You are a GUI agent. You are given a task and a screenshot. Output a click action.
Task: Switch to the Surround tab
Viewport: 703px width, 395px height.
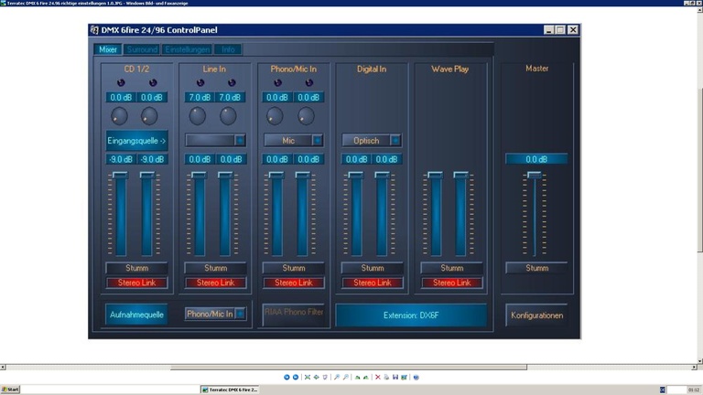click(x=142, y=49)
